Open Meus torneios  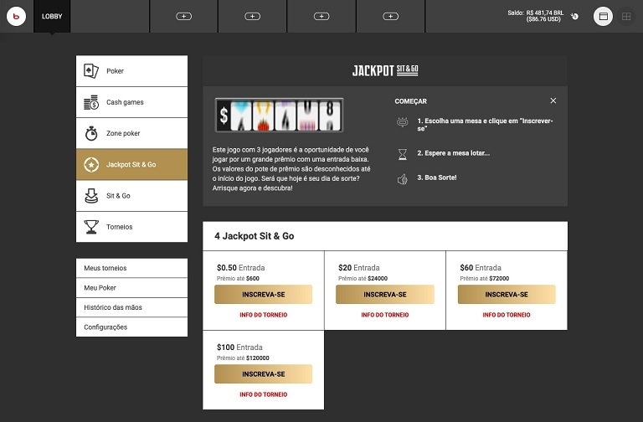(131, 268)
